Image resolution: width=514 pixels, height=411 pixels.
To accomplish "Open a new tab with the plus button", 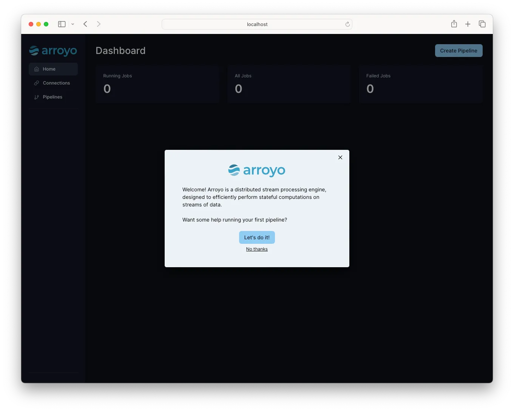I will tap(468, 24).
